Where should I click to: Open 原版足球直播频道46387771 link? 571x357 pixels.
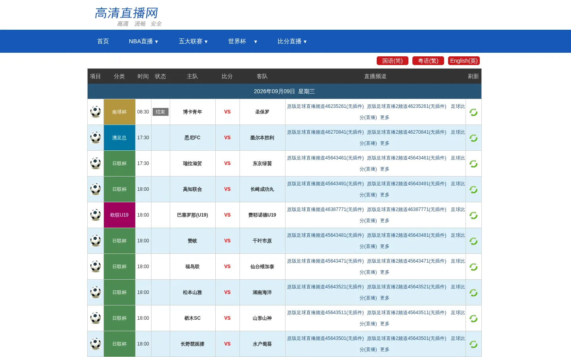(326, 209)
